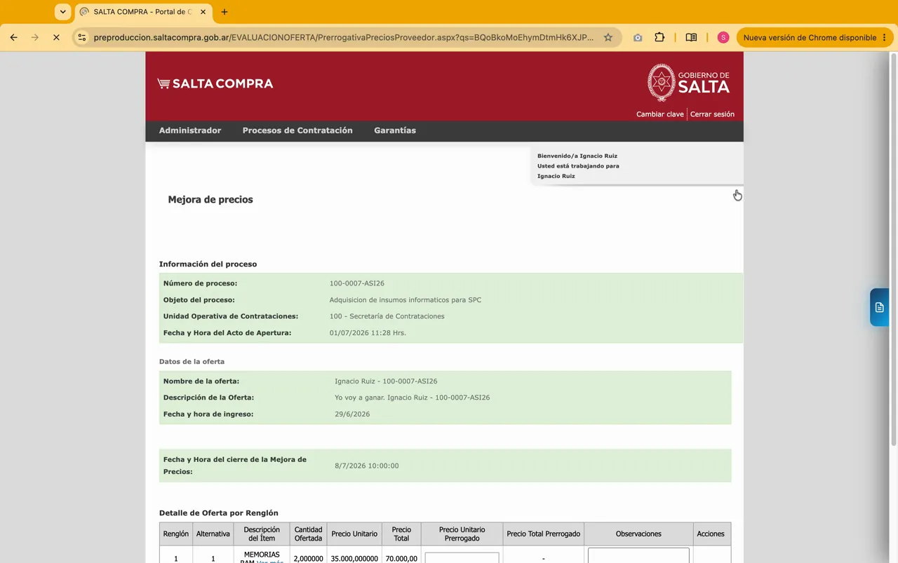Click the Precio Unitario column header
The height and width of the screenshot is (563, 898).
click(354, 534)
